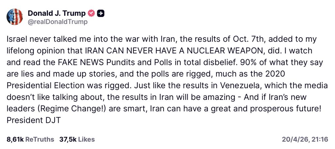Click the "FAKE NEWS" words in post
Image resolution: width=335 pixels, height=149 pixels.
click(81, 62)
